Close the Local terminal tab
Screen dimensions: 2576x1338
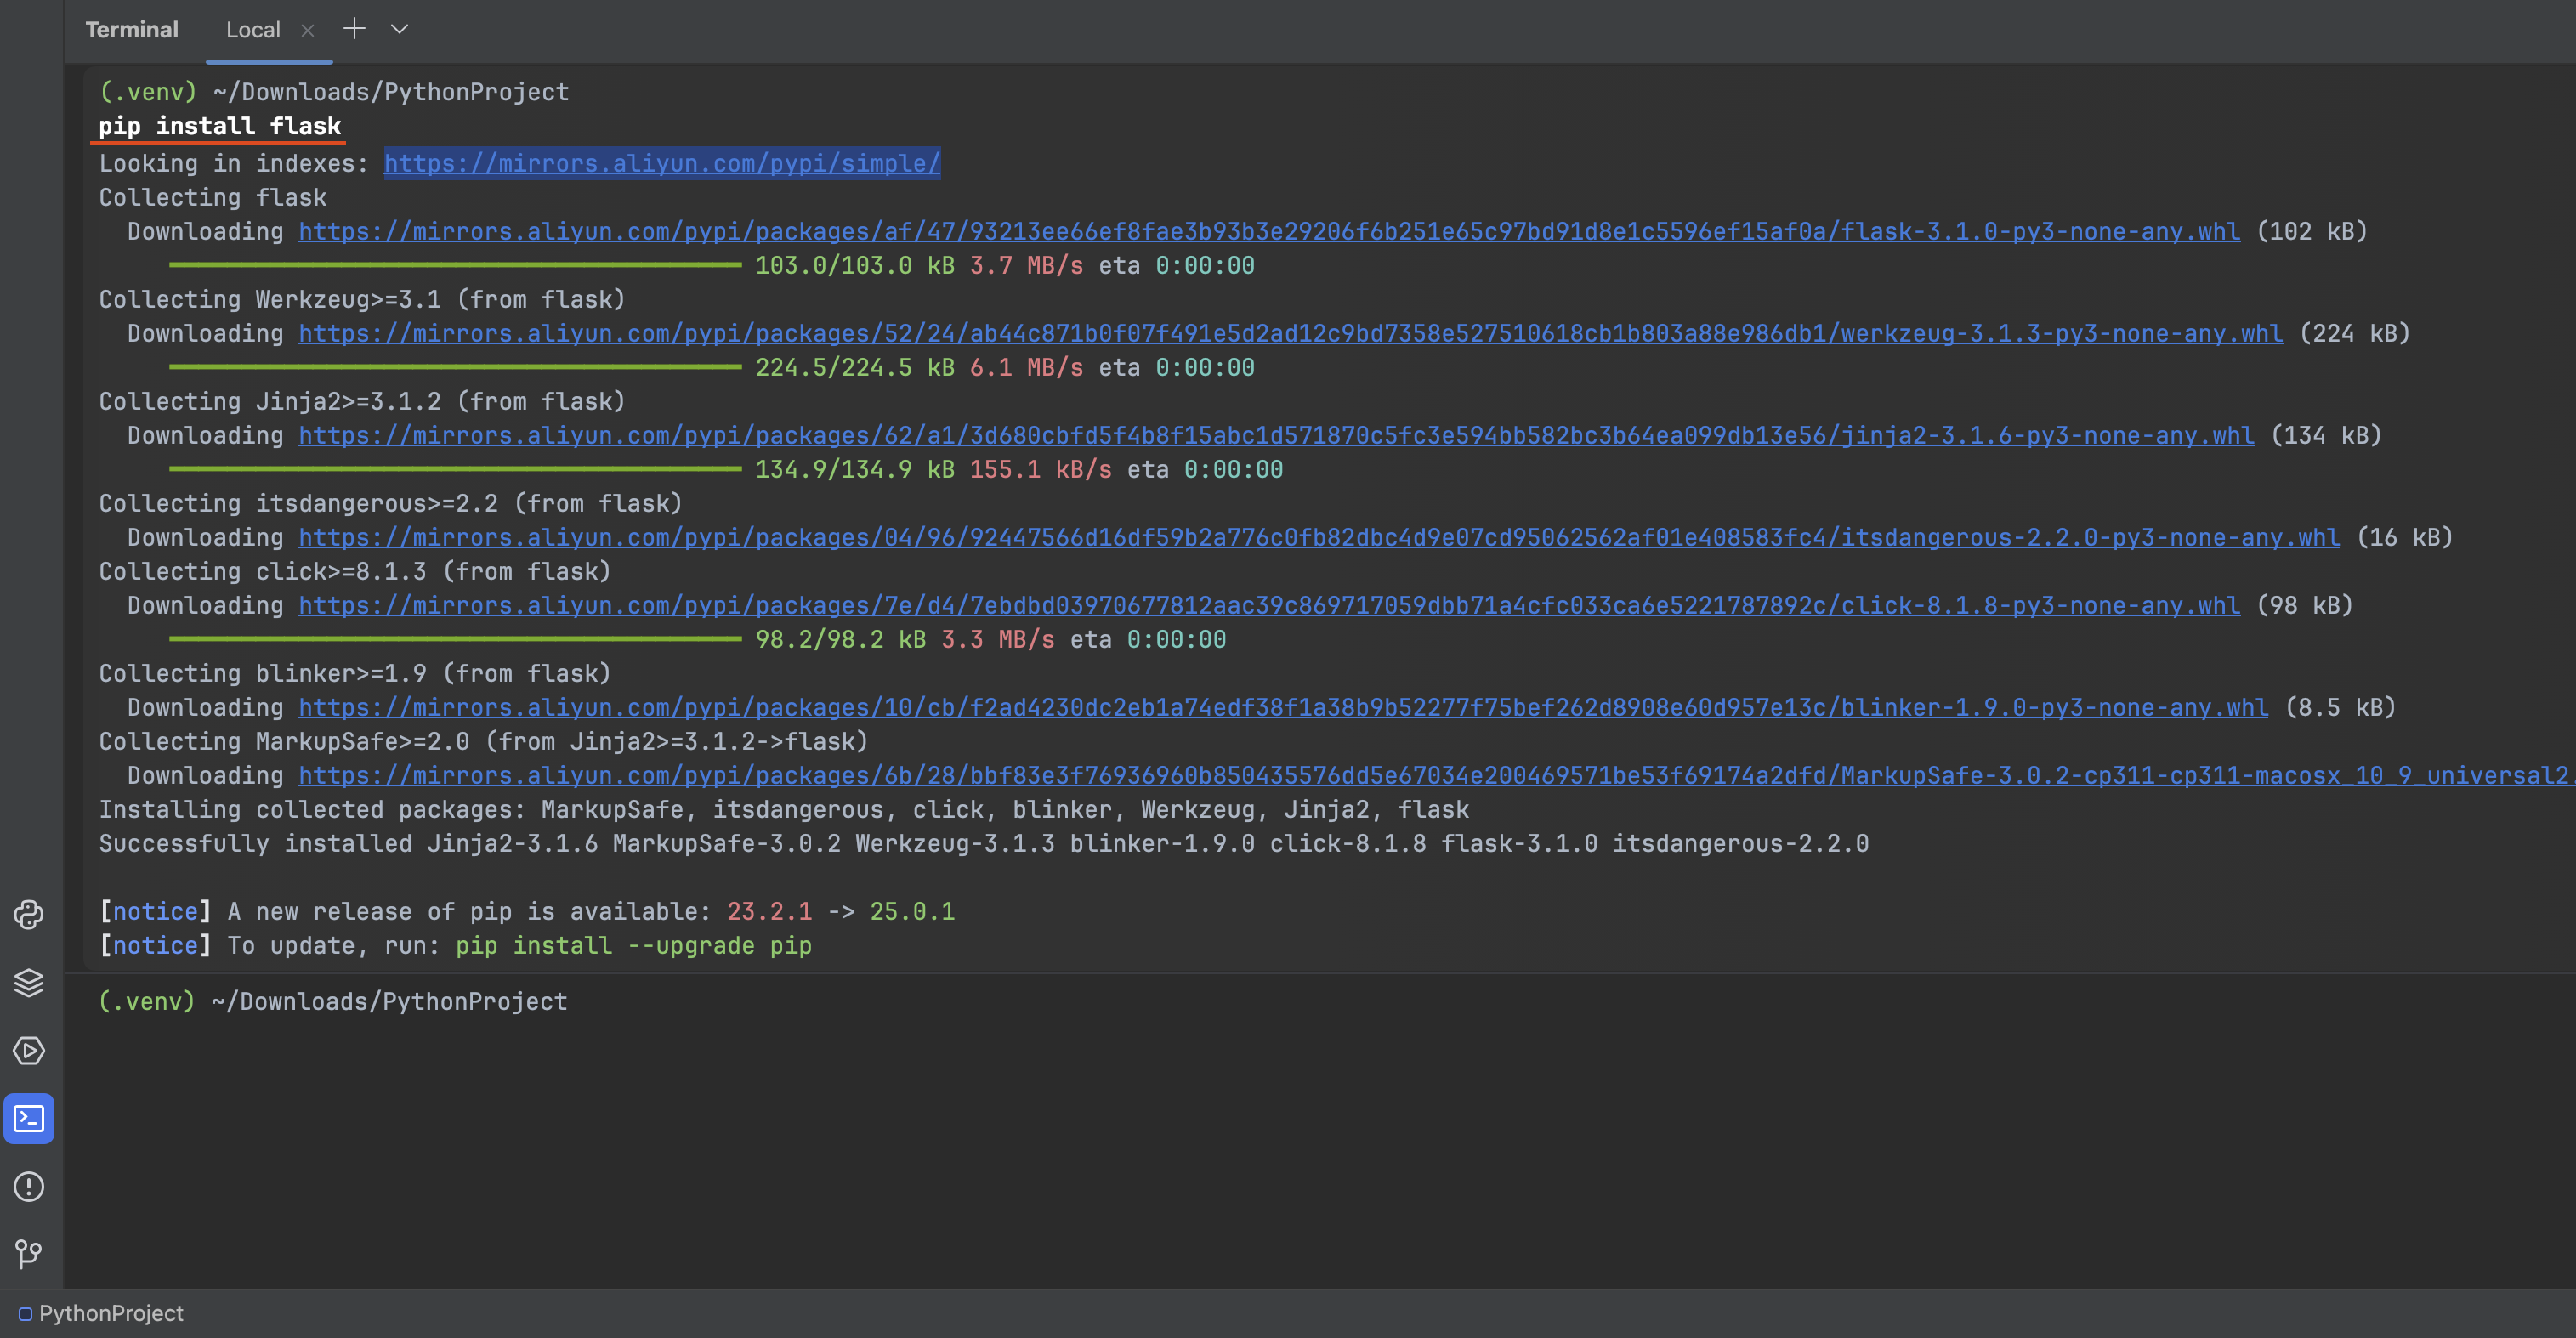click(308, 30)
